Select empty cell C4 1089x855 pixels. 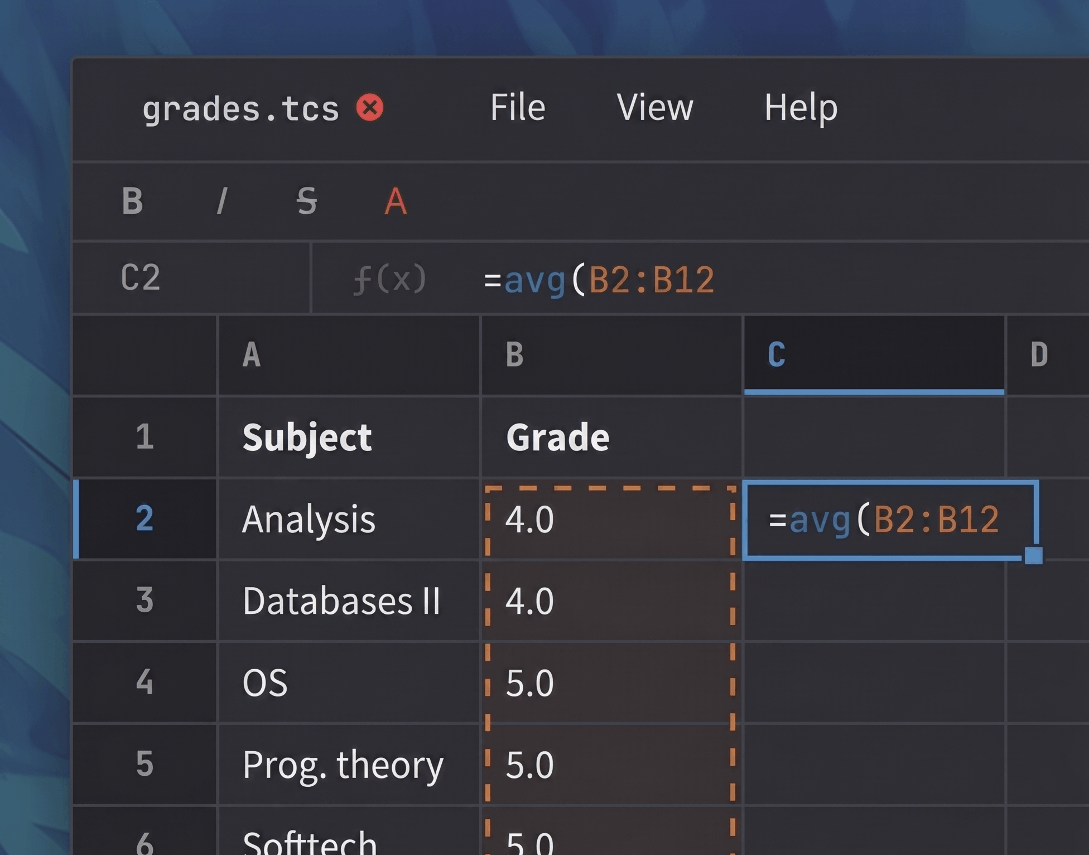tap(874, 682)
